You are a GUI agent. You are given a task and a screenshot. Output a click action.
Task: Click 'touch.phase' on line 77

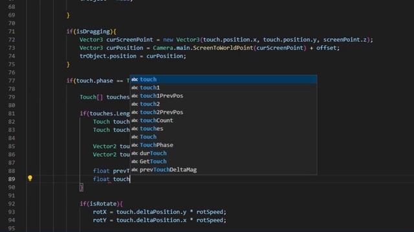click(x=94, y=81)
